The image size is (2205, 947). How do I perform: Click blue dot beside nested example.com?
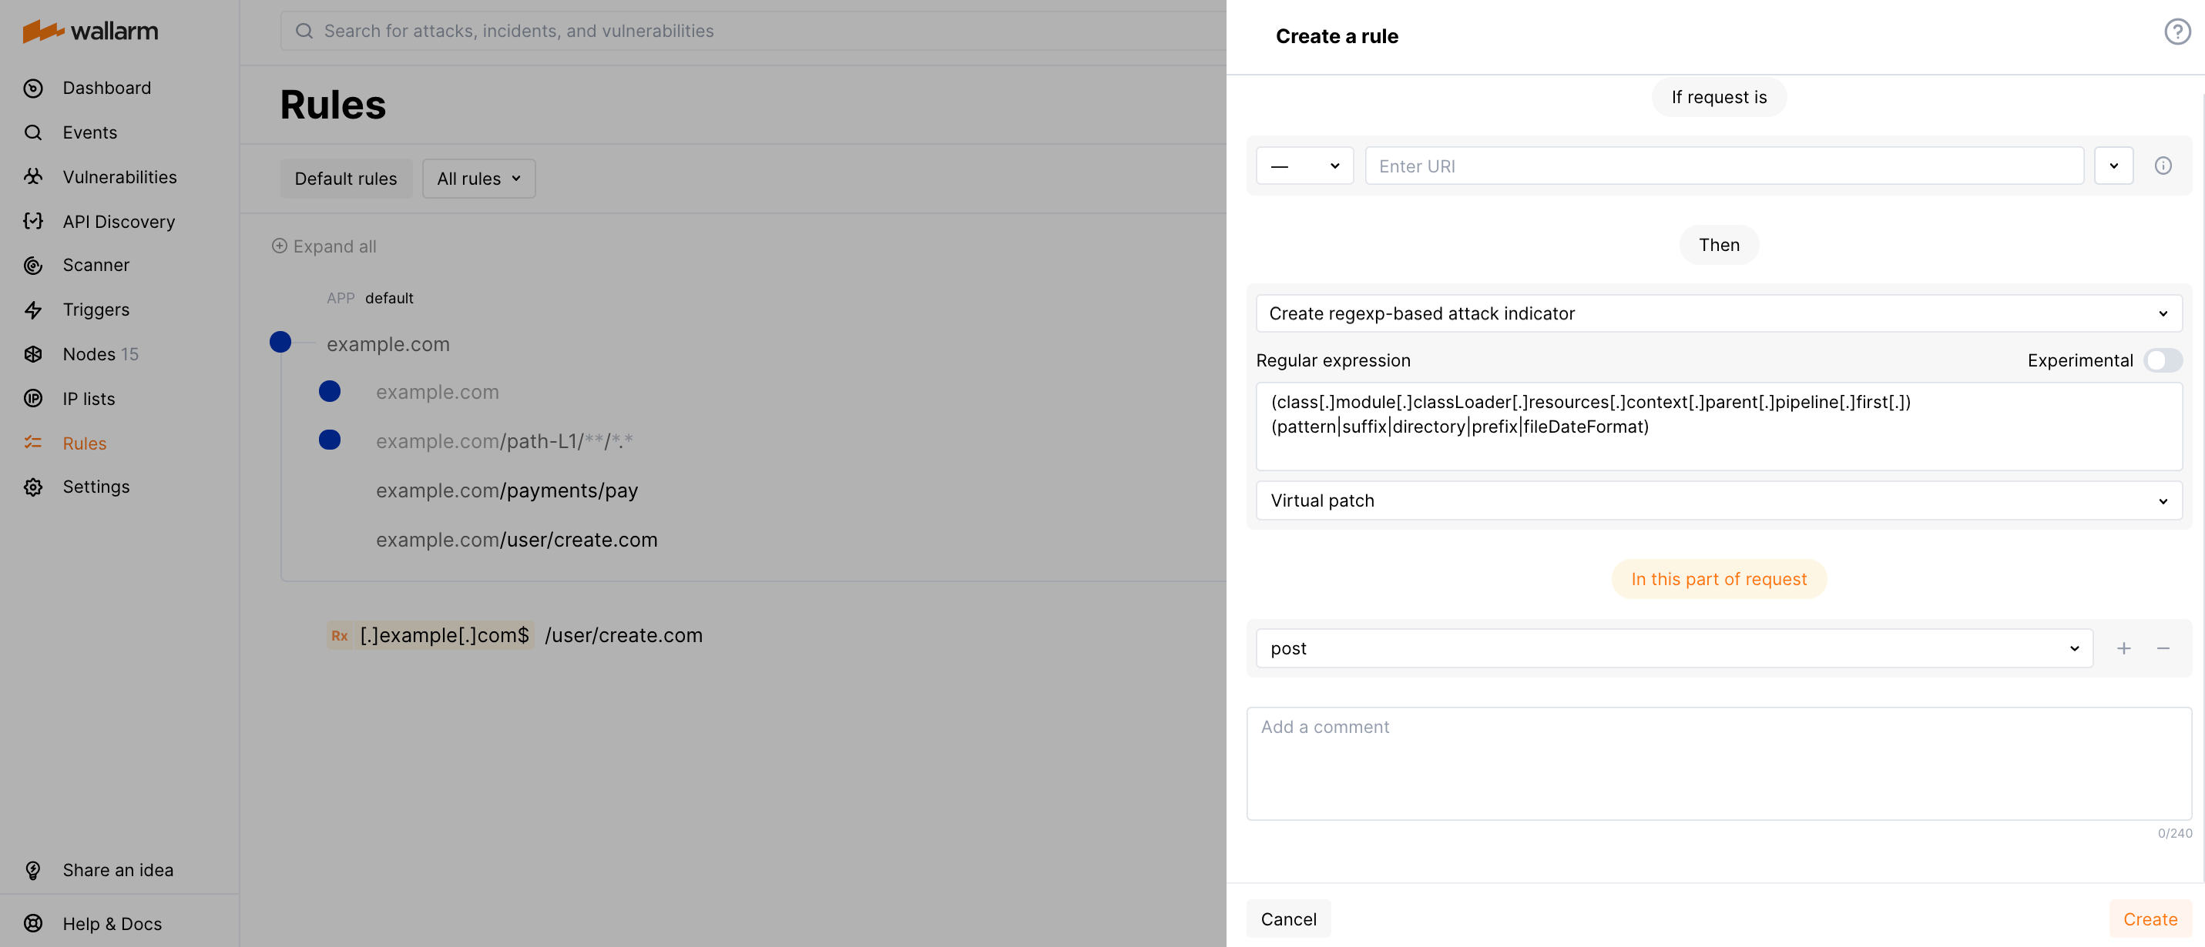(330, 391)
